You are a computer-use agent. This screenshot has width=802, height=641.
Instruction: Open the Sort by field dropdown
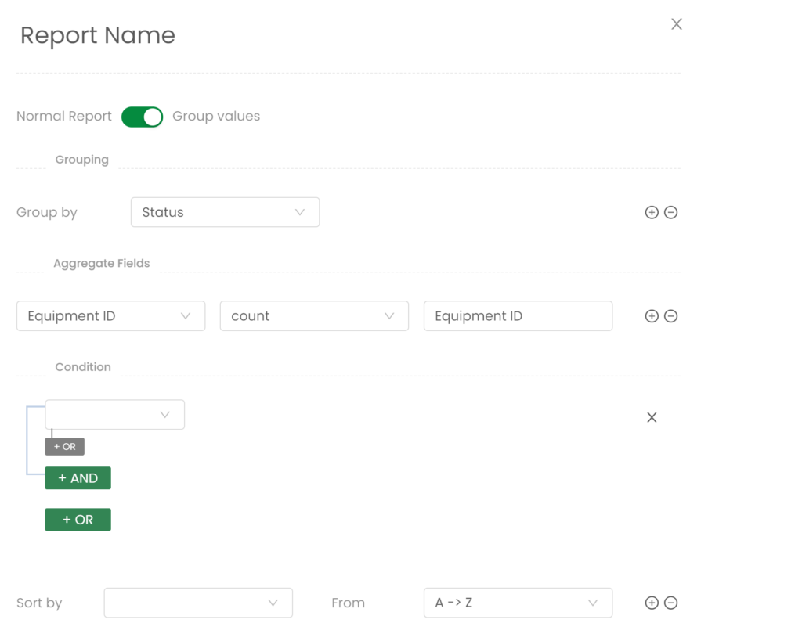198,603
